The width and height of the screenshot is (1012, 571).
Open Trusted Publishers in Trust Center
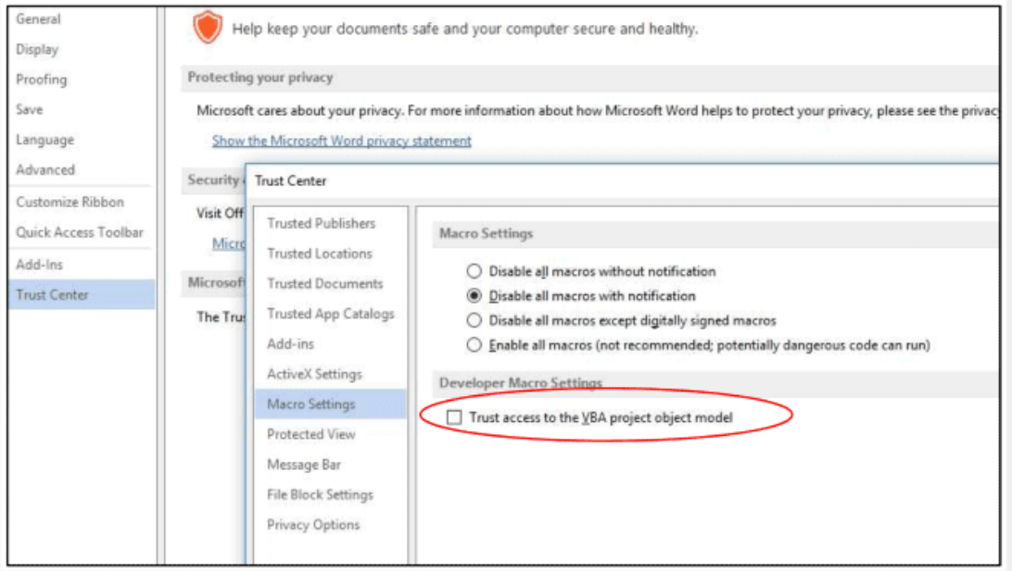[x=321, y=223]
